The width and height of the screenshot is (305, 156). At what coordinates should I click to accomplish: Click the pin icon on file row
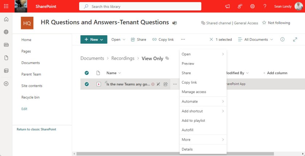point(158,84)
